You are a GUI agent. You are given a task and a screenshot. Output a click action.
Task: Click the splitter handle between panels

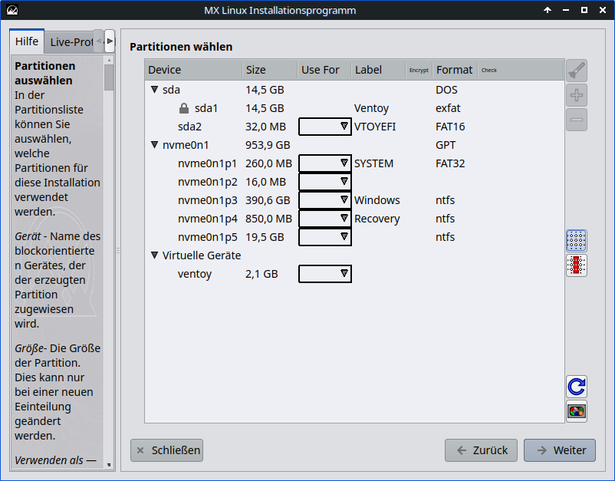[x=118, y=250]
